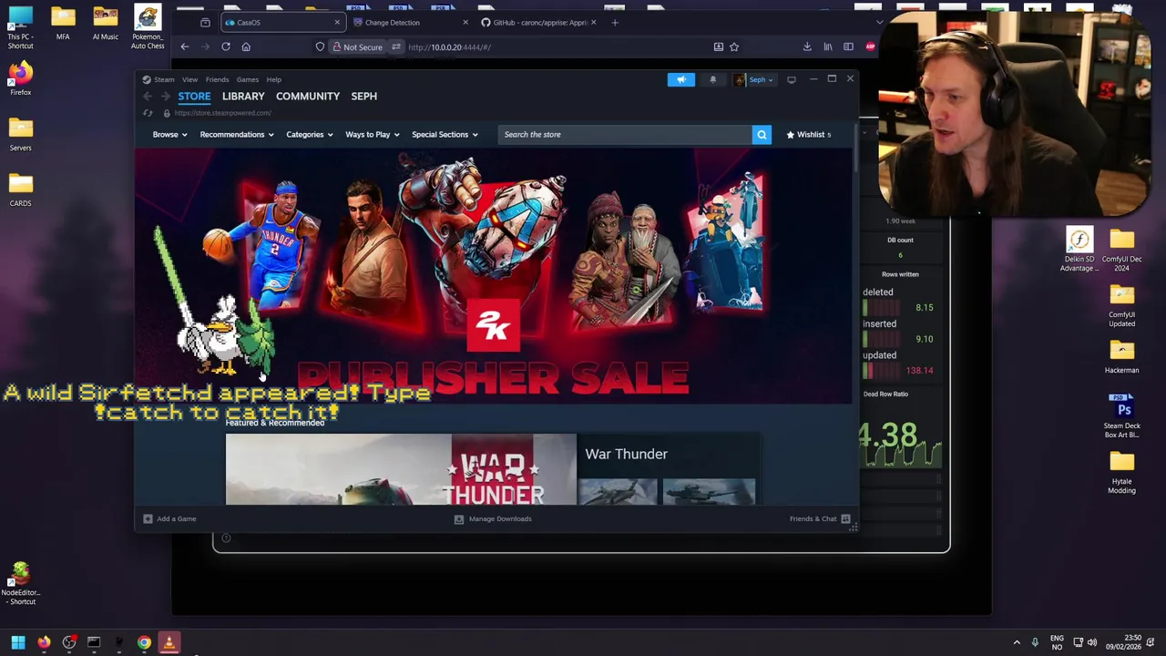Viewport: 1166px width, 656px height.
Task: Click the Steam store search magnifier button
Action: [762, 135]
